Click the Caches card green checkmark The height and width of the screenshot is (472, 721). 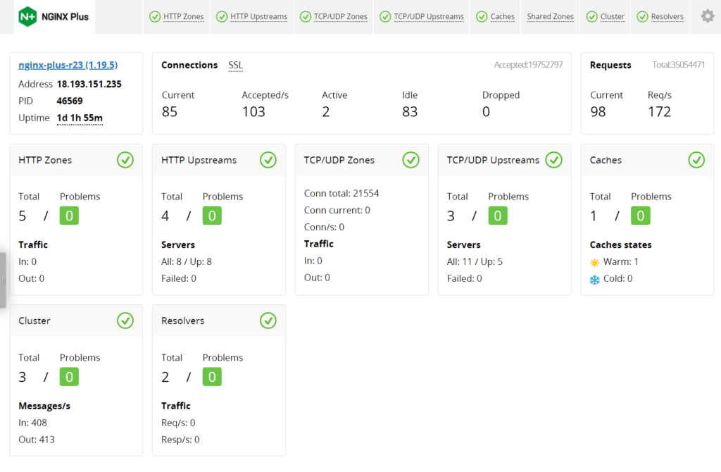(696, 160)
